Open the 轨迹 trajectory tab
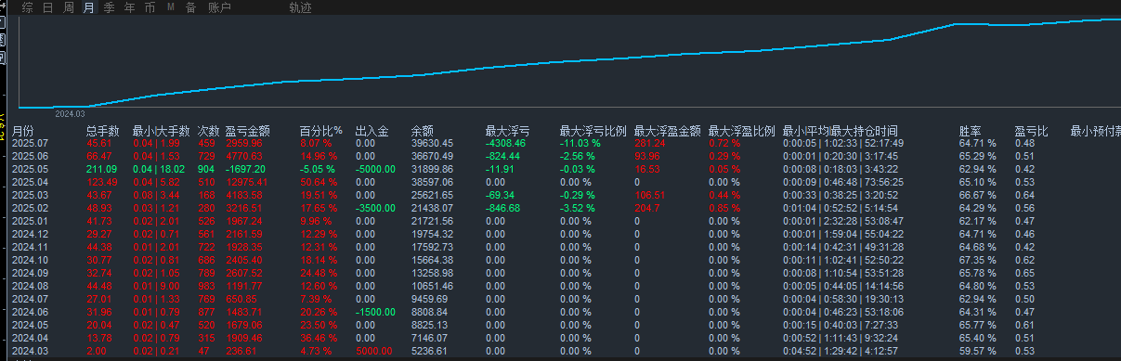This screenshot has width=1121, height=361. pyautogui.click(x=300, y=7)
